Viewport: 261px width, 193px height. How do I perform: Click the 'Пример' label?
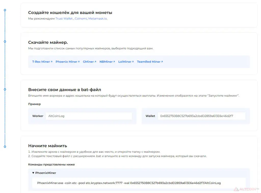(34, 104)
